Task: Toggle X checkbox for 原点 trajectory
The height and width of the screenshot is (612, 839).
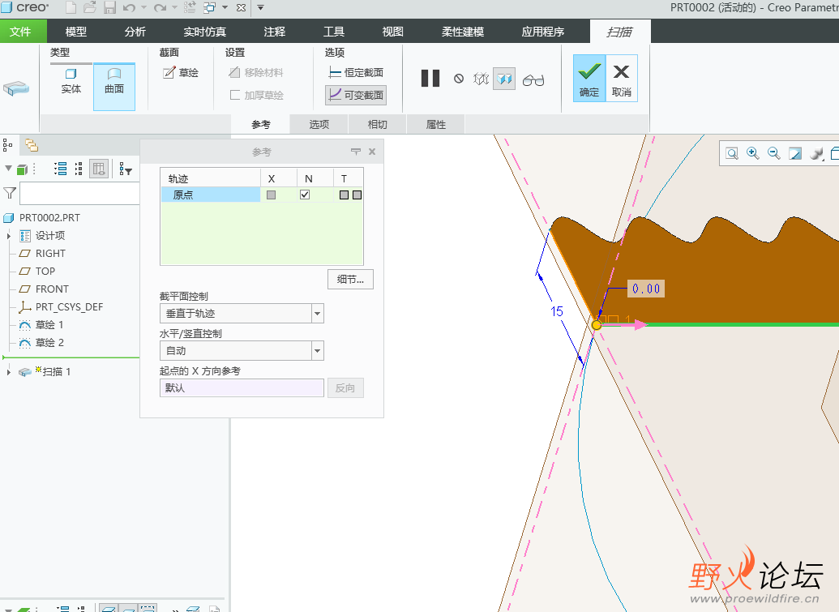Action: point(272,195)
